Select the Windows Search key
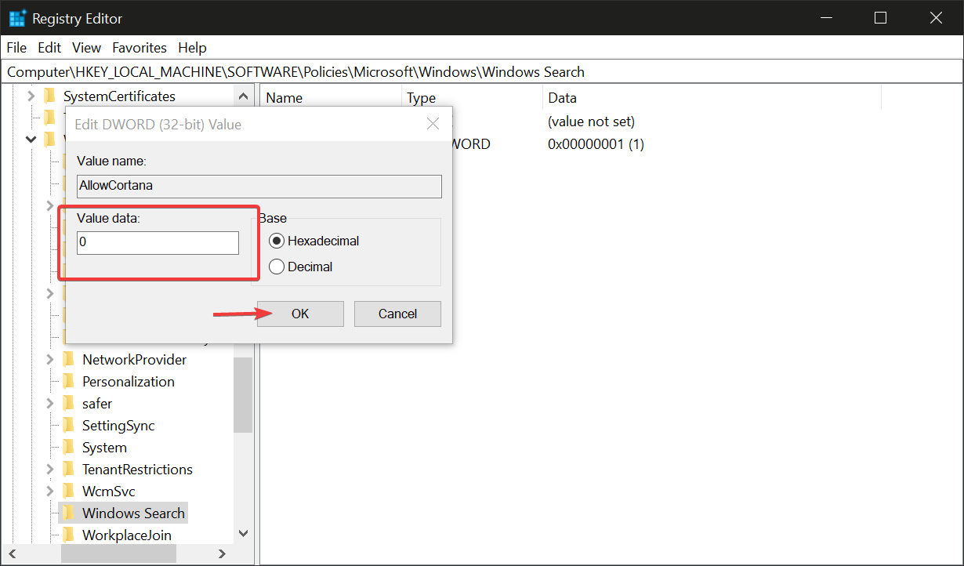This screenshot has width=964, height=566. point(133,513)
